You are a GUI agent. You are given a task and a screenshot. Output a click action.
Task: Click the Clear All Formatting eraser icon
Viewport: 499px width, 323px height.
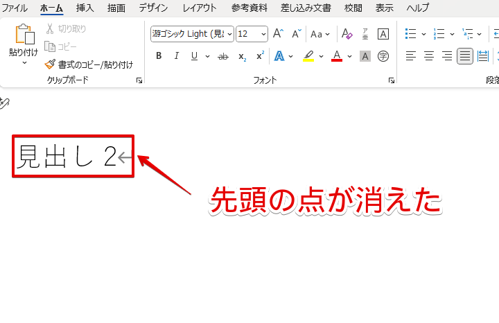click(x=347, y=34)
